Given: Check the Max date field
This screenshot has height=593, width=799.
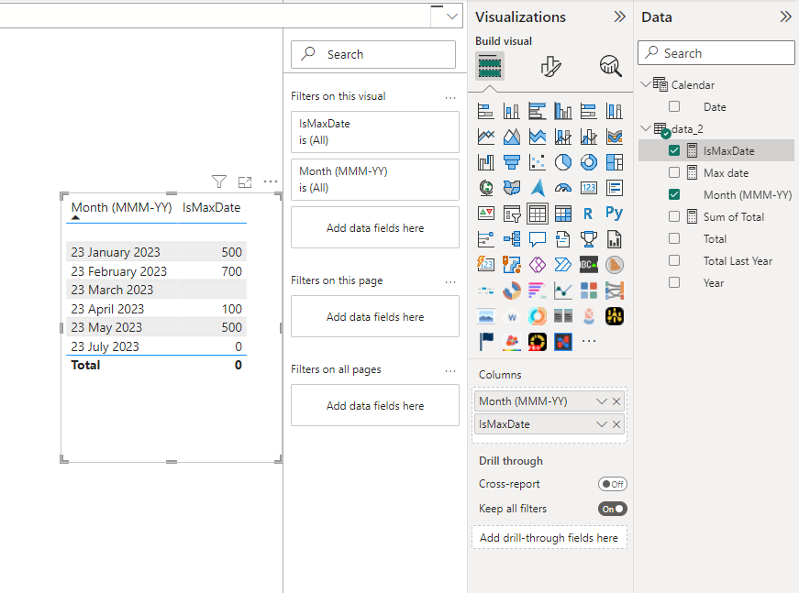Looking at the screenshot, I should (x=674, y=172).
